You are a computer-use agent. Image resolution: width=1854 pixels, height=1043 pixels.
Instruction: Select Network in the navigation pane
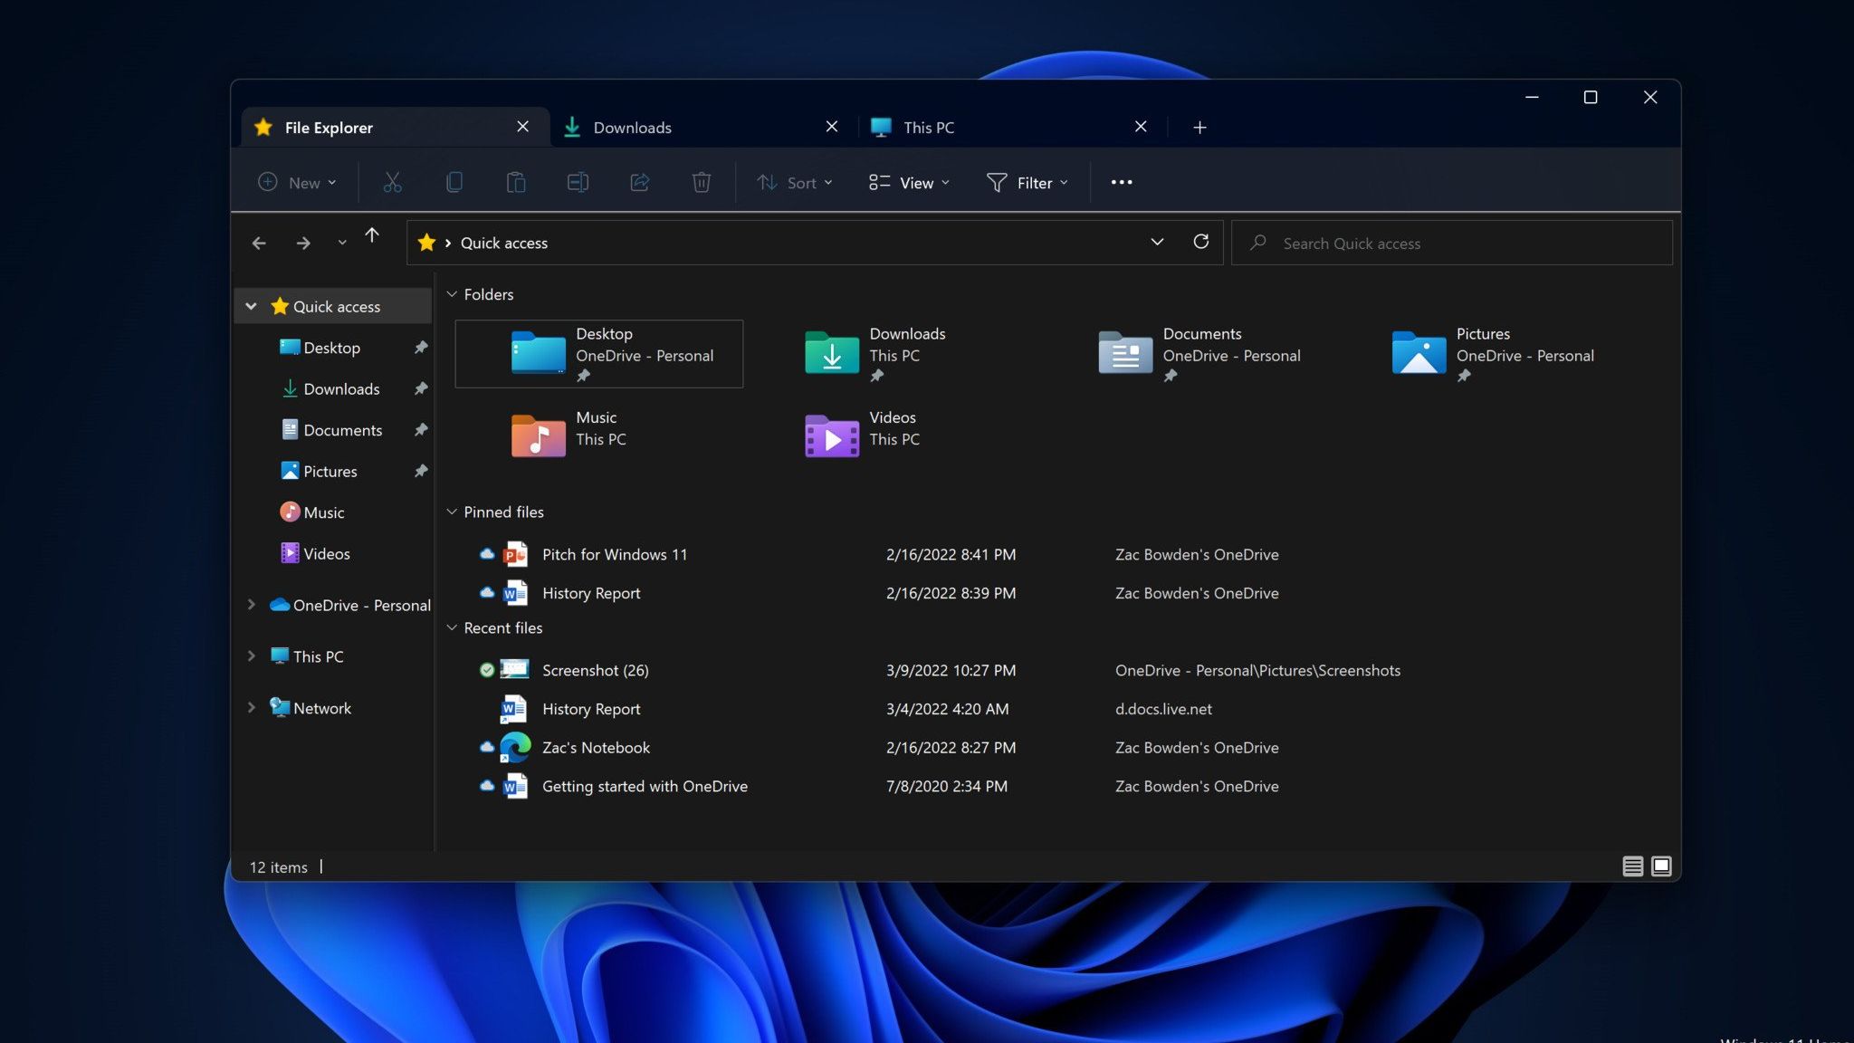click(311, 708)
